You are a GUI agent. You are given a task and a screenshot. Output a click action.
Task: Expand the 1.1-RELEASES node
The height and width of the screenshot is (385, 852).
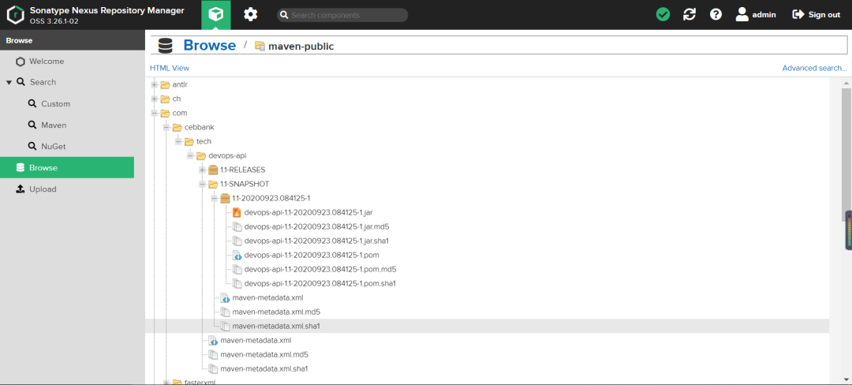point(203,170)
